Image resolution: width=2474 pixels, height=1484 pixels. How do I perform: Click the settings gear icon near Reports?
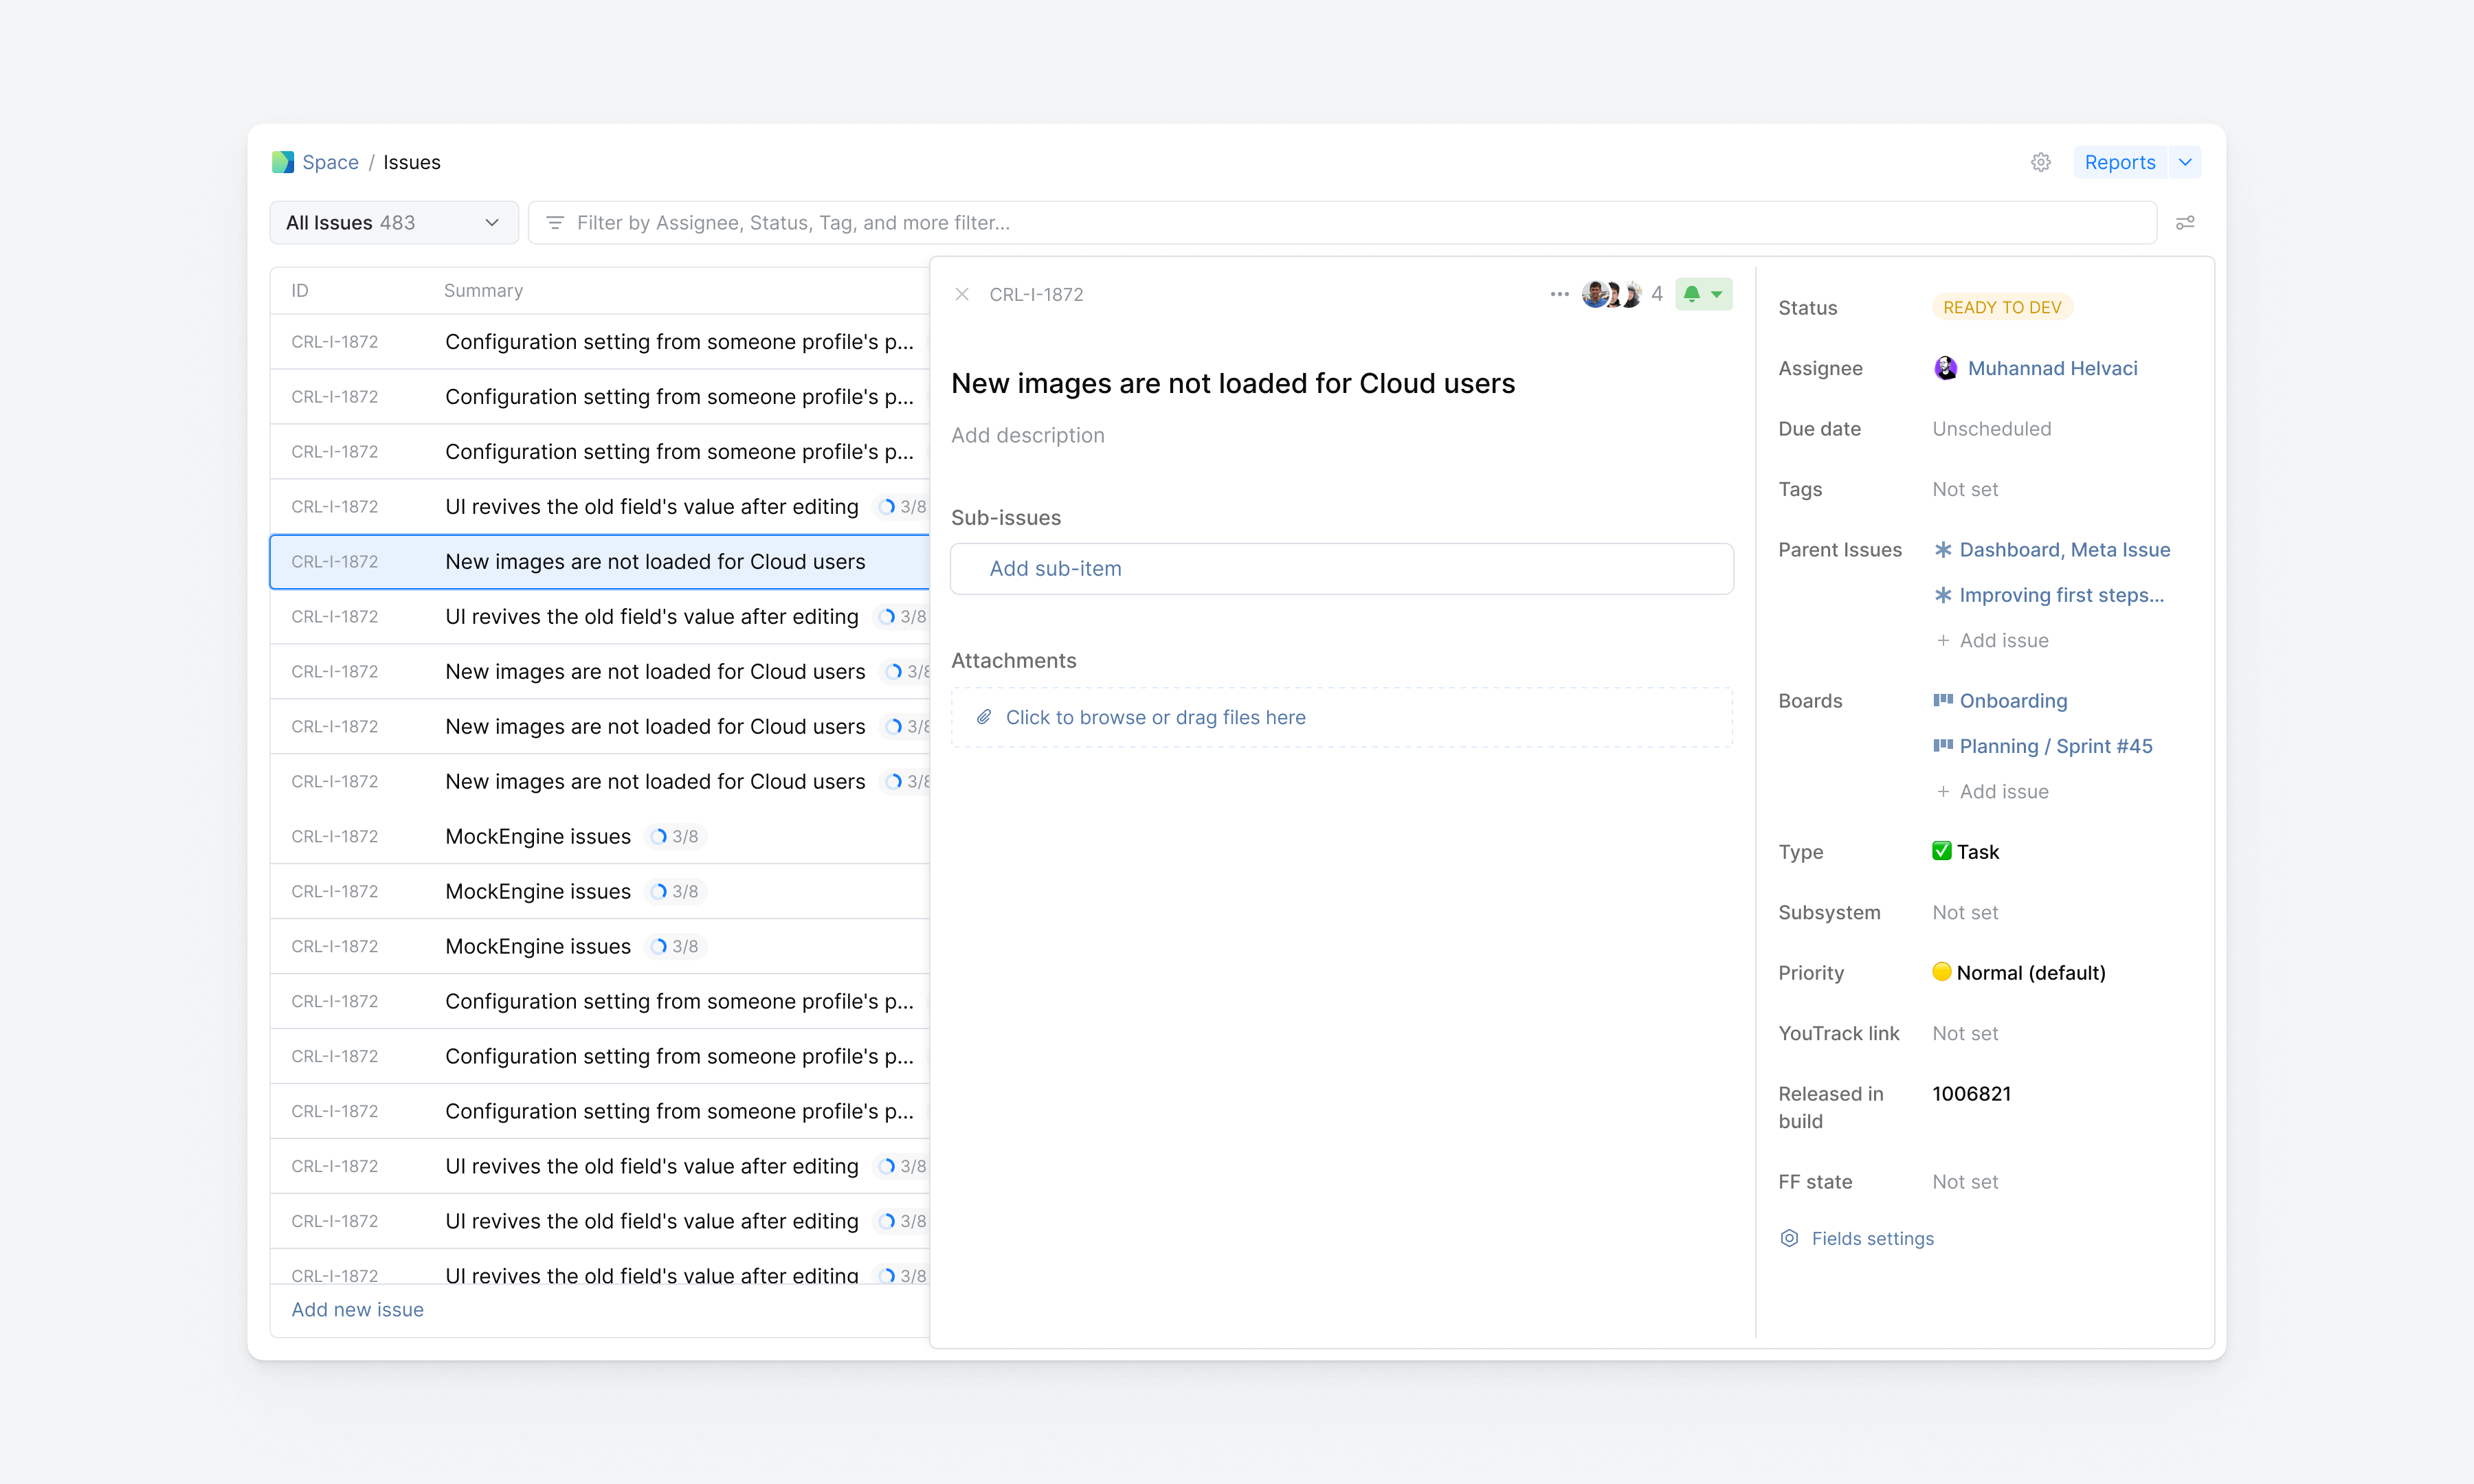click(x=2040, y=162)
